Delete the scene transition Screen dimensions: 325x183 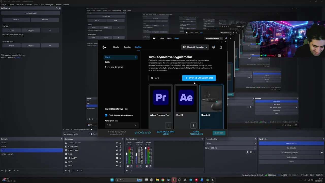pyautogui.click(x=251, y=152)
